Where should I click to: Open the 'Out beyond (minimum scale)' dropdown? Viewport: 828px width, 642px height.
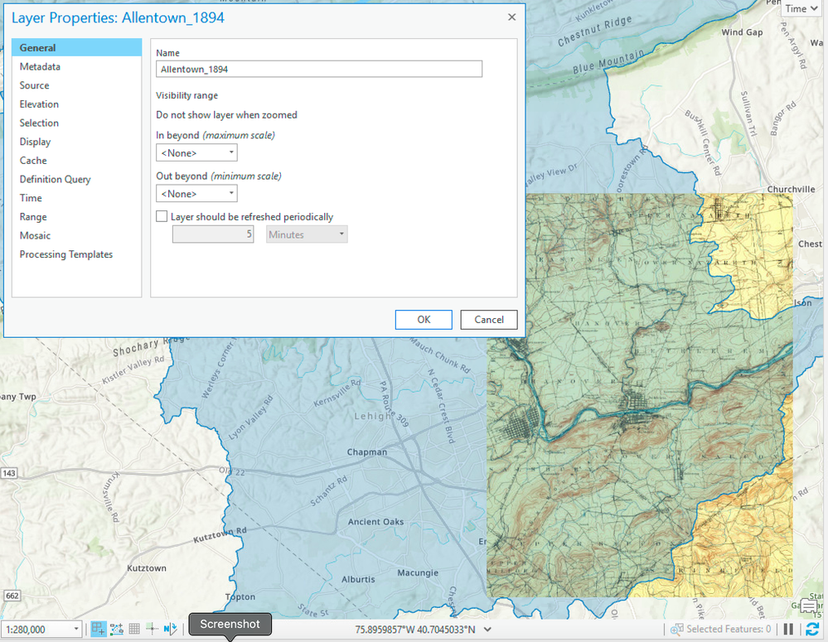(x=196, y=193)
